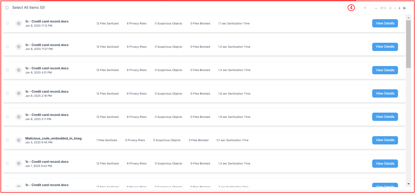416x194 pixels.
Task: Click '0.1 sec Sanitization Time' text
Action: [x=233, y=140]
